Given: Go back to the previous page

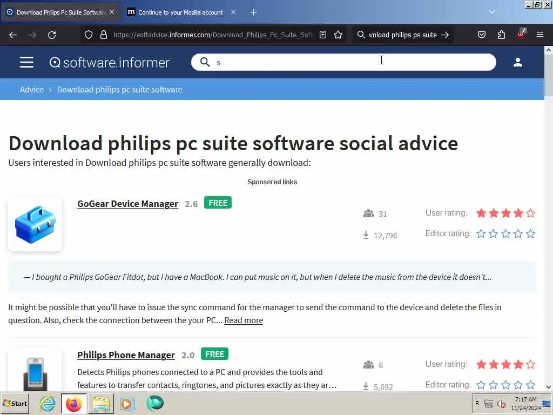Looking at the screenshot, I should pos(13,35).
